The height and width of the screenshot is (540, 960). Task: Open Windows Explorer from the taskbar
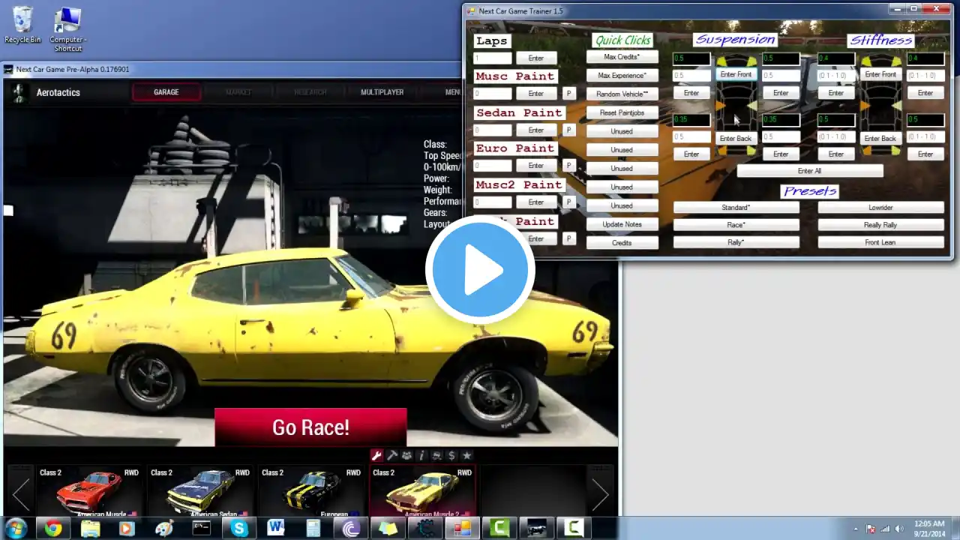coord(90,529)
